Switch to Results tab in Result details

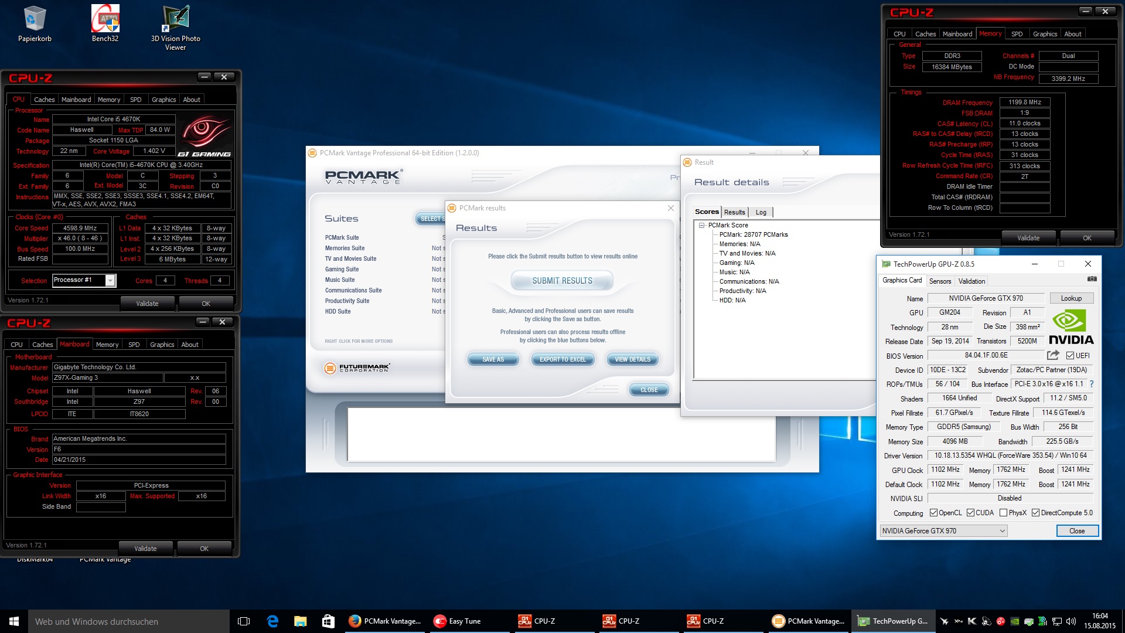[x=734, y=212]
